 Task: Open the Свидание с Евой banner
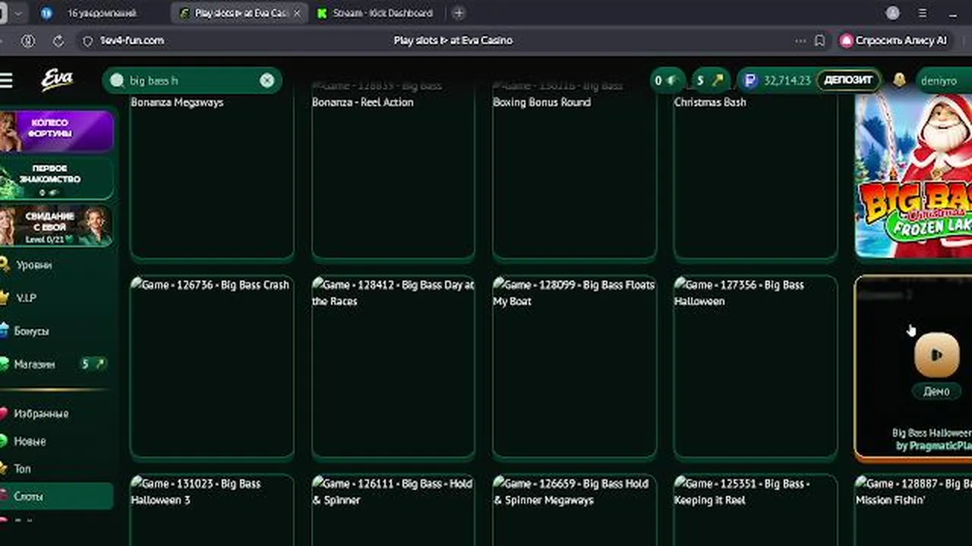(x=57, y=226)
